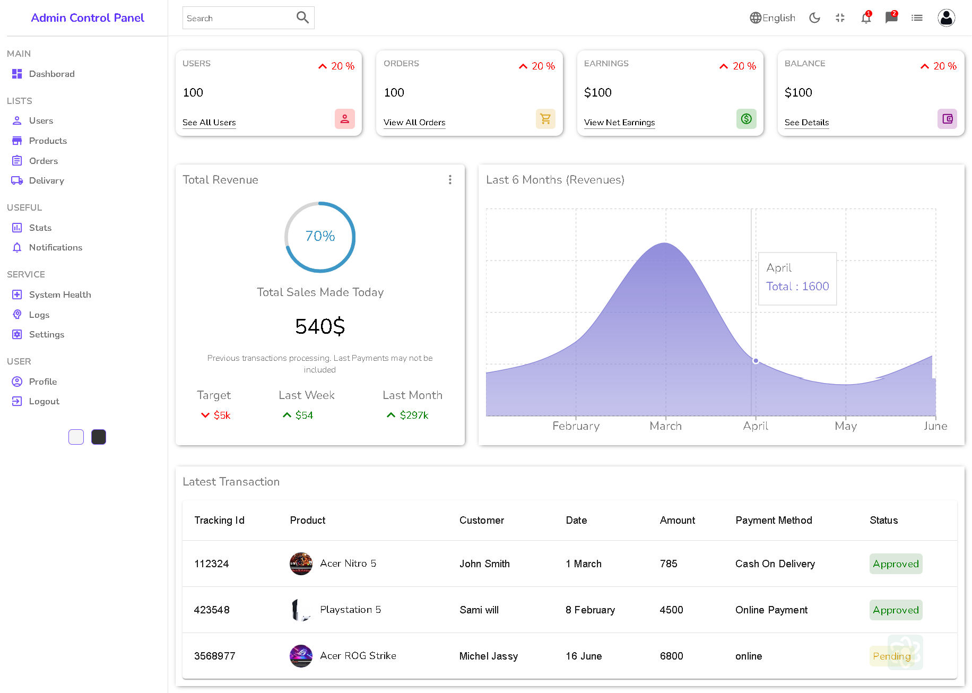Click View All Orders link
The height and width of the screenshot is (693, 972).
tap(414, 123)
